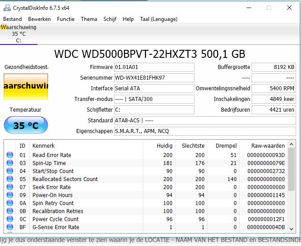
Task: Open the Bestand menu
Action: [12, 19]
